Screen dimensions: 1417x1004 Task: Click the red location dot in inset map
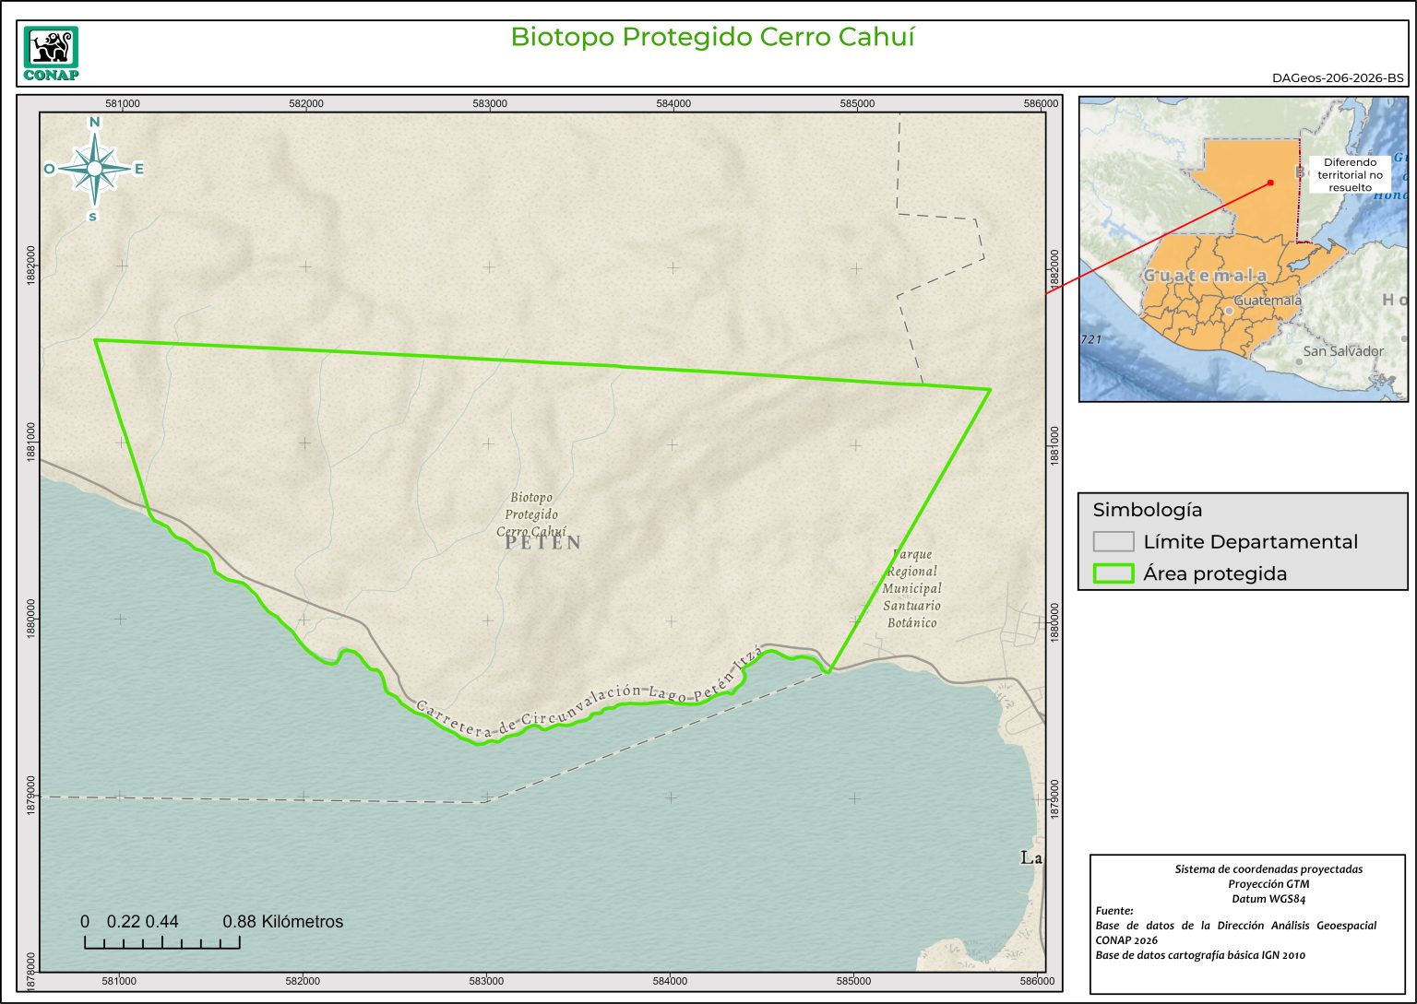point(1270,183)
